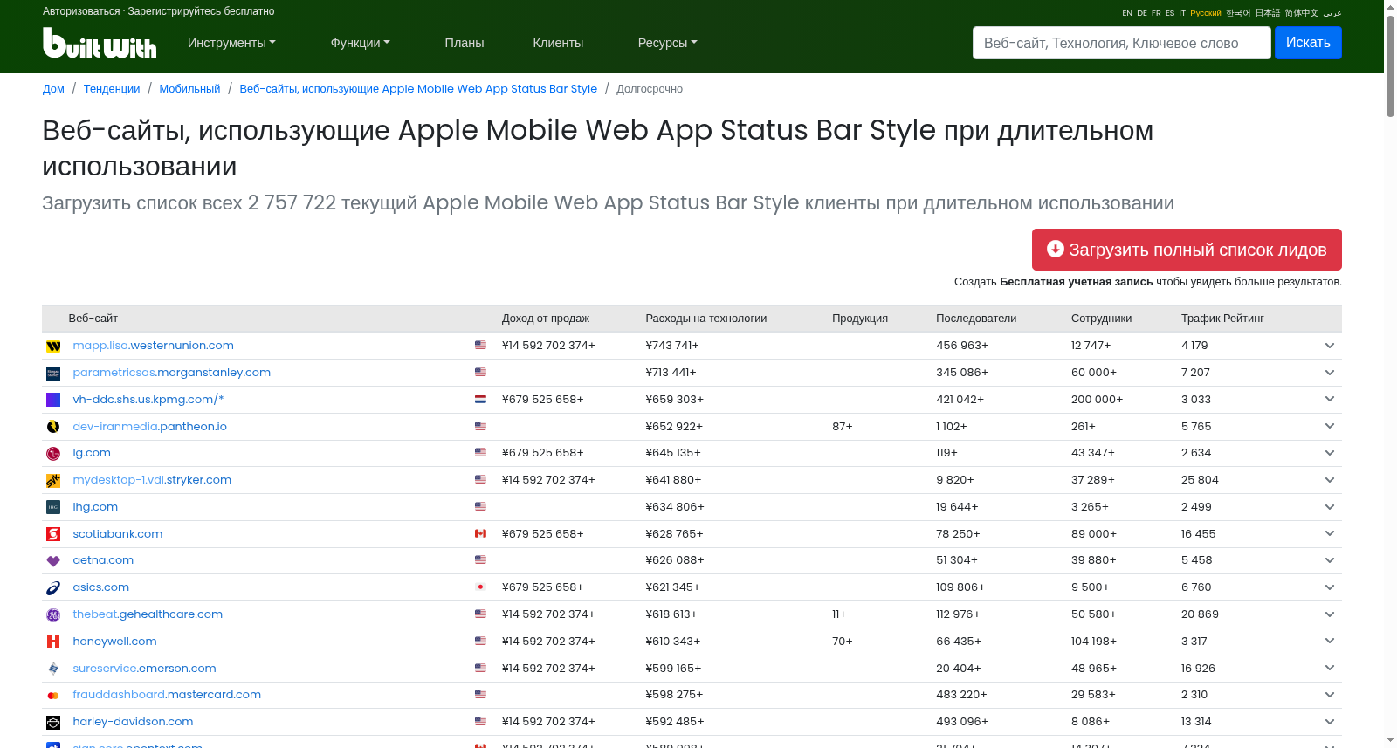The height and width of the screenshot is (748, 1397).
Task: Click the Искать search button
Action: (x=1308, y=43)
